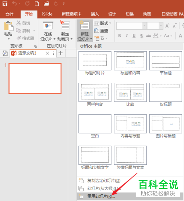This screenshot has height=201, width=184.
Task: Click the 新加动画页 icon
Action: pyautogui.click(x=65, y=25)
